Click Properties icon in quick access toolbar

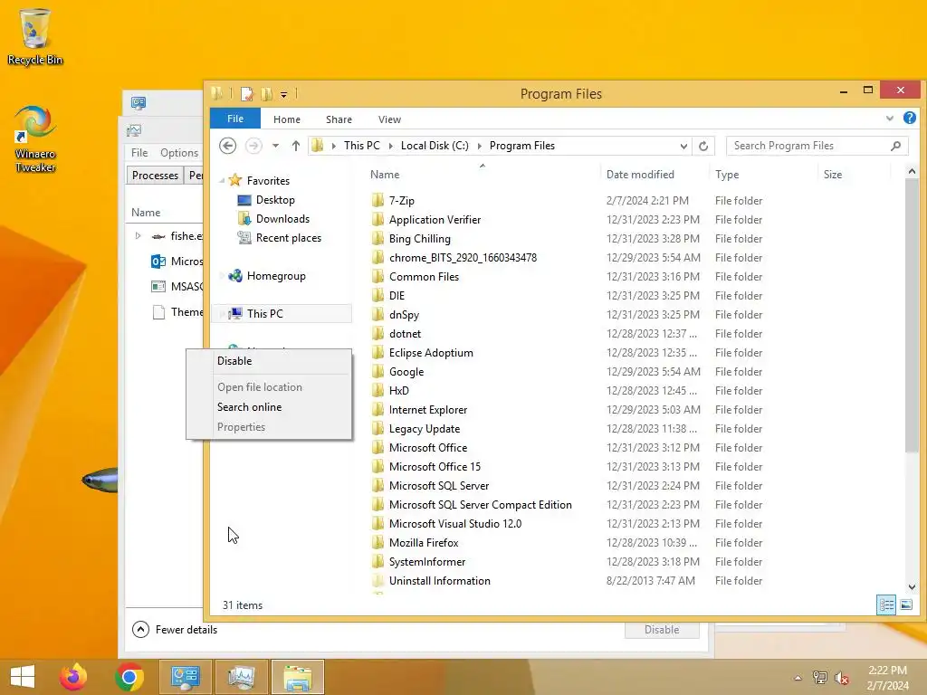point(246,93)
